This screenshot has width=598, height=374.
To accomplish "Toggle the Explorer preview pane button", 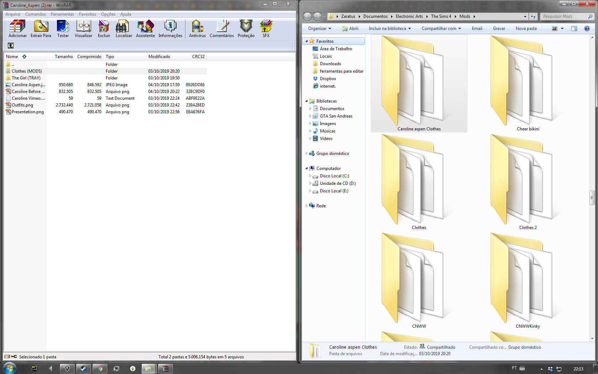I will tap(574, 28).
